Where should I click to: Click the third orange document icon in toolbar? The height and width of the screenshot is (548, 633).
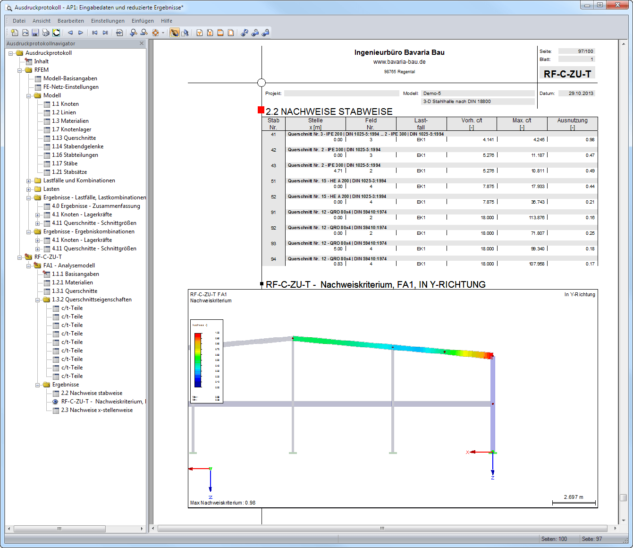(220, 33)
